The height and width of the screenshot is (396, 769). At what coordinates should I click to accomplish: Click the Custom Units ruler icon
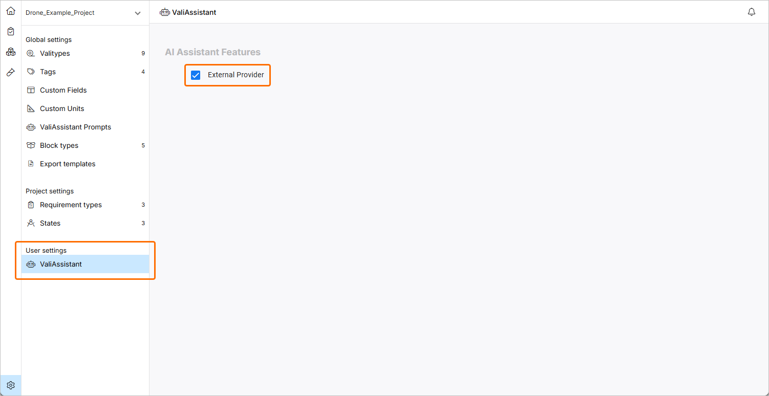click(31, 108)
